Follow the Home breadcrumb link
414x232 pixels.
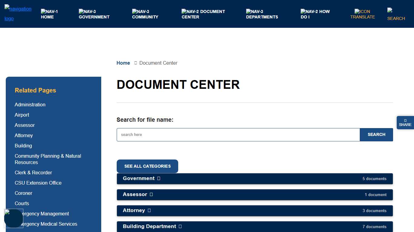[123, 63]
